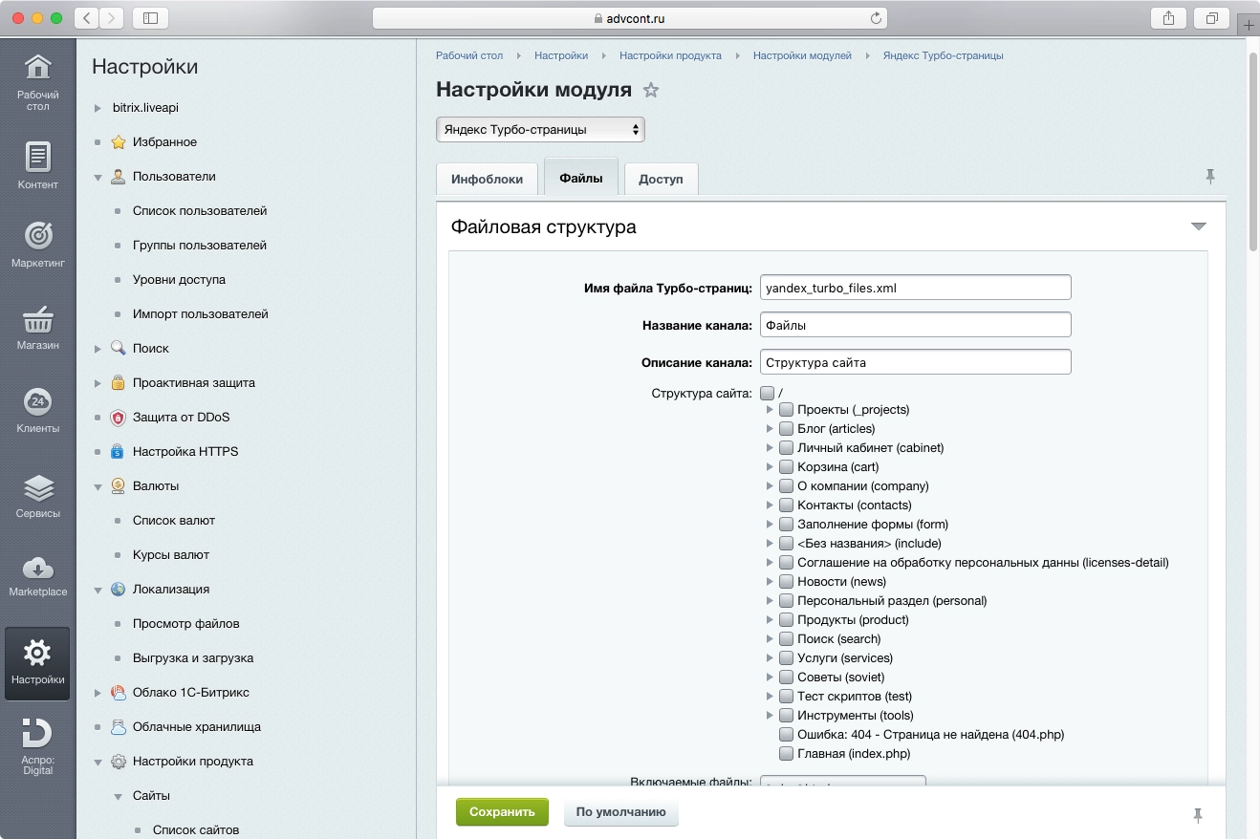This screenshot has height=839, width=1260.
Task: Open the Яндекс Турбо-страницы module dropdown
Action: pos(540,129)
